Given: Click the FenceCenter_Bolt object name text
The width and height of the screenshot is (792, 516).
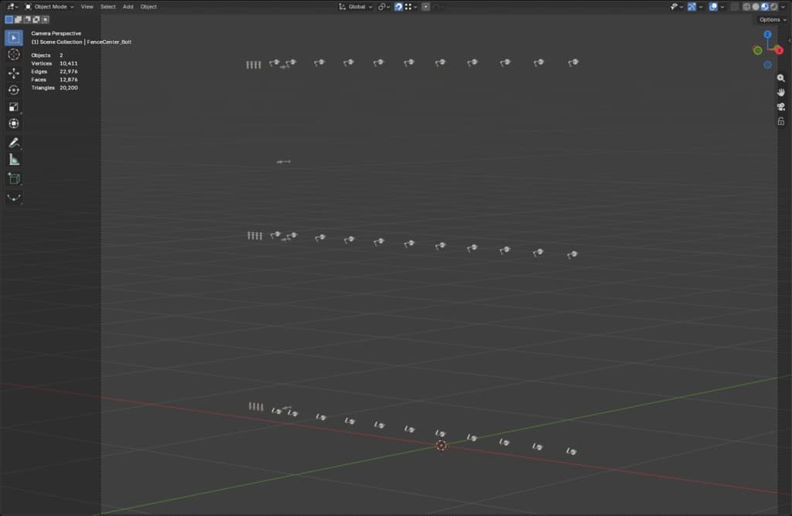Looking at the screenshot, I should pos(109,42).
